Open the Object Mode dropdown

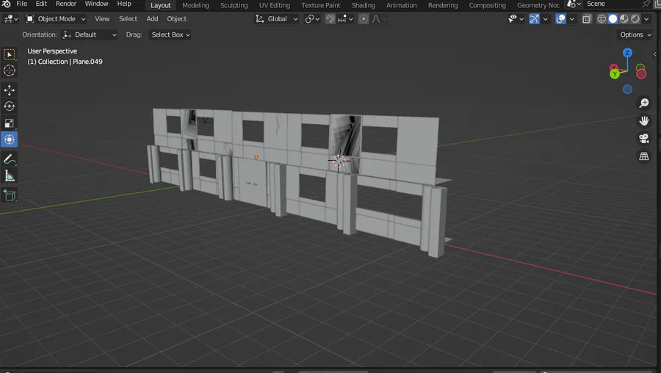click(x=55, y=19)
